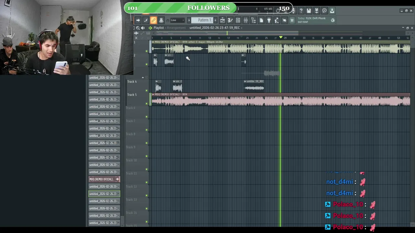This screenshot has width=415, height=233.
Task: Save the project with the floppy disk icon
Action: (x=309, y=11)
